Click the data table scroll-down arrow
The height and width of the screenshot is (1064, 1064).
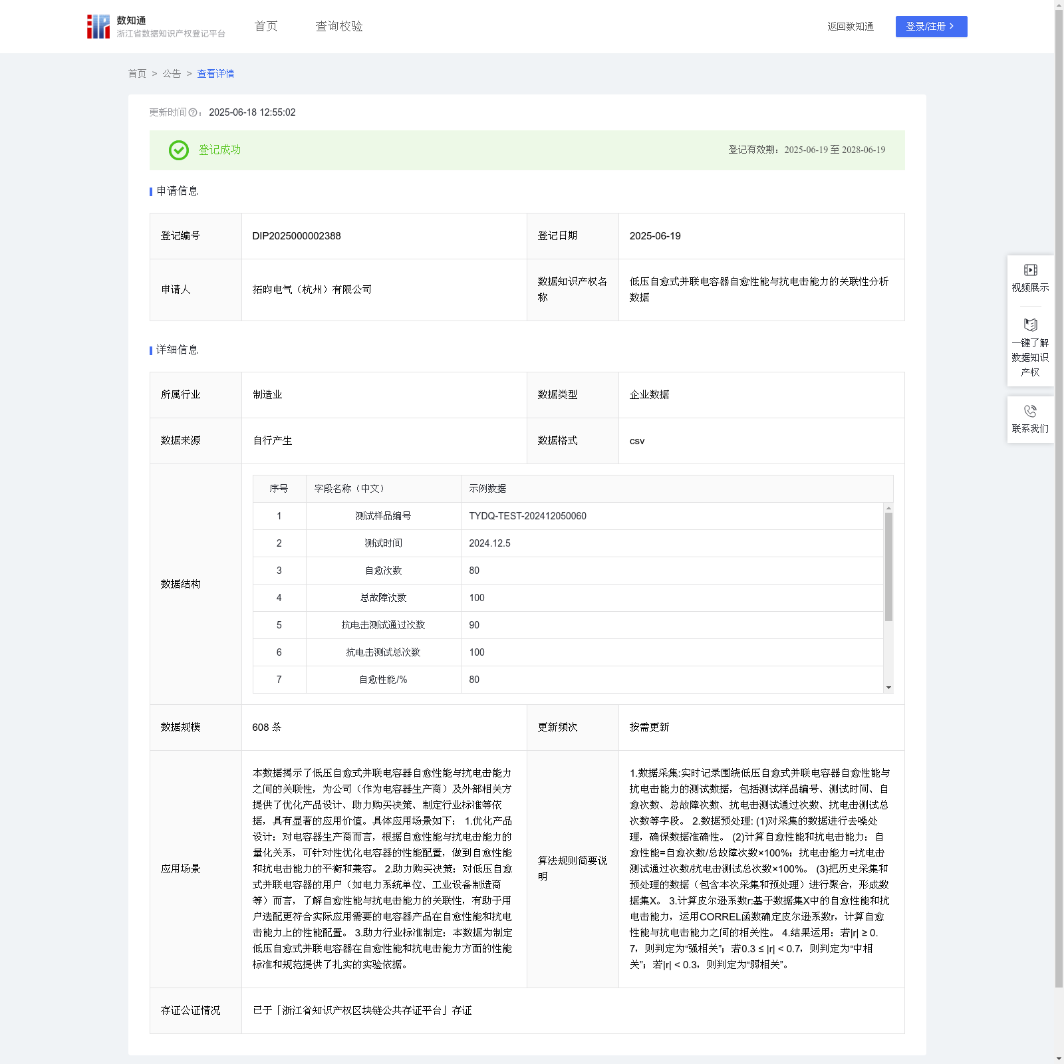point(888,688)
